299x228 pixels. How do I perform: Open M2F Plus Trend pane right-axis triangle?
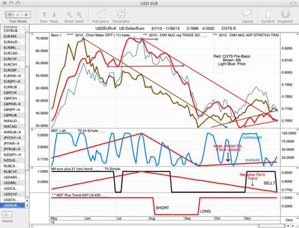(x=297, y=194)
